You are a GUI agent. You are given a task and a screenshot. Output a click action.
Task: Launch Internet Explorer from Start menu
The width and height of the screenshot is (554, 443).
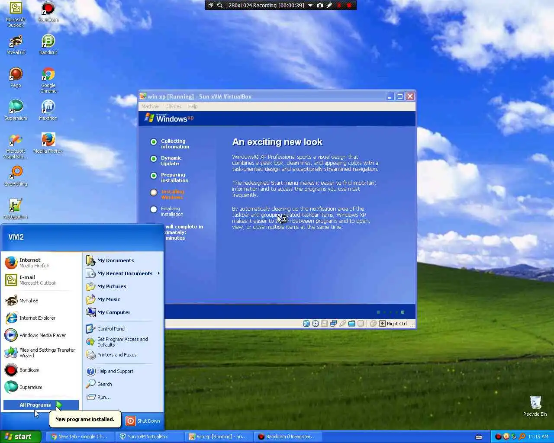[42, 318]
